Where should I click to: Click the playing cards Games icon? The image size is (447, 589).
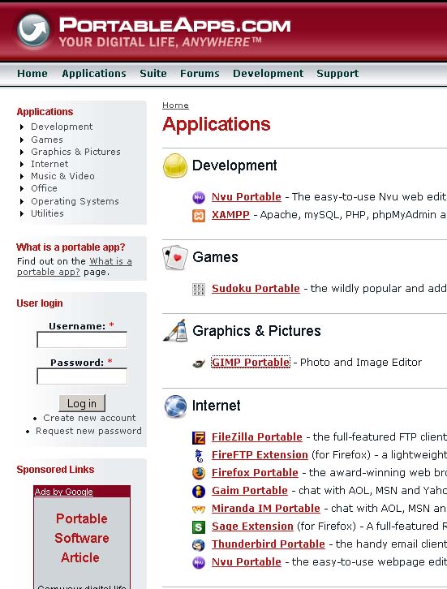[175, 258]
